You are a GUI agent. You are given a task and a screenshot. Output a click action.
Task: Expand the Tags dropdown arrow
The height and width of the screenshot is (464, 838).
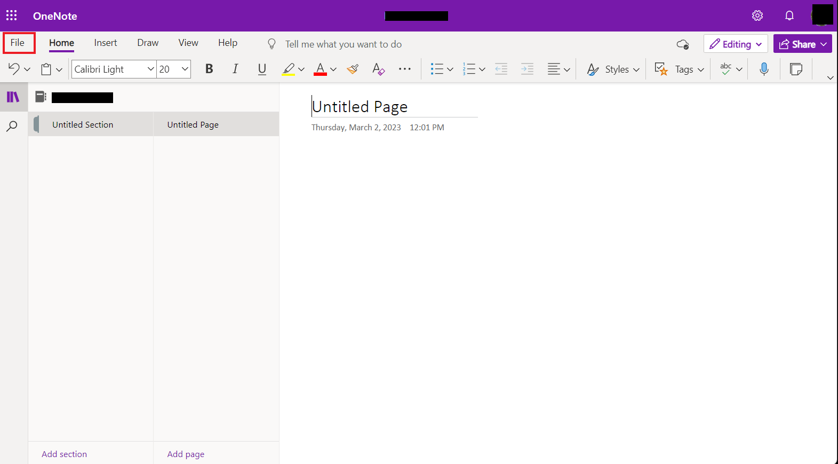point(701,69)
